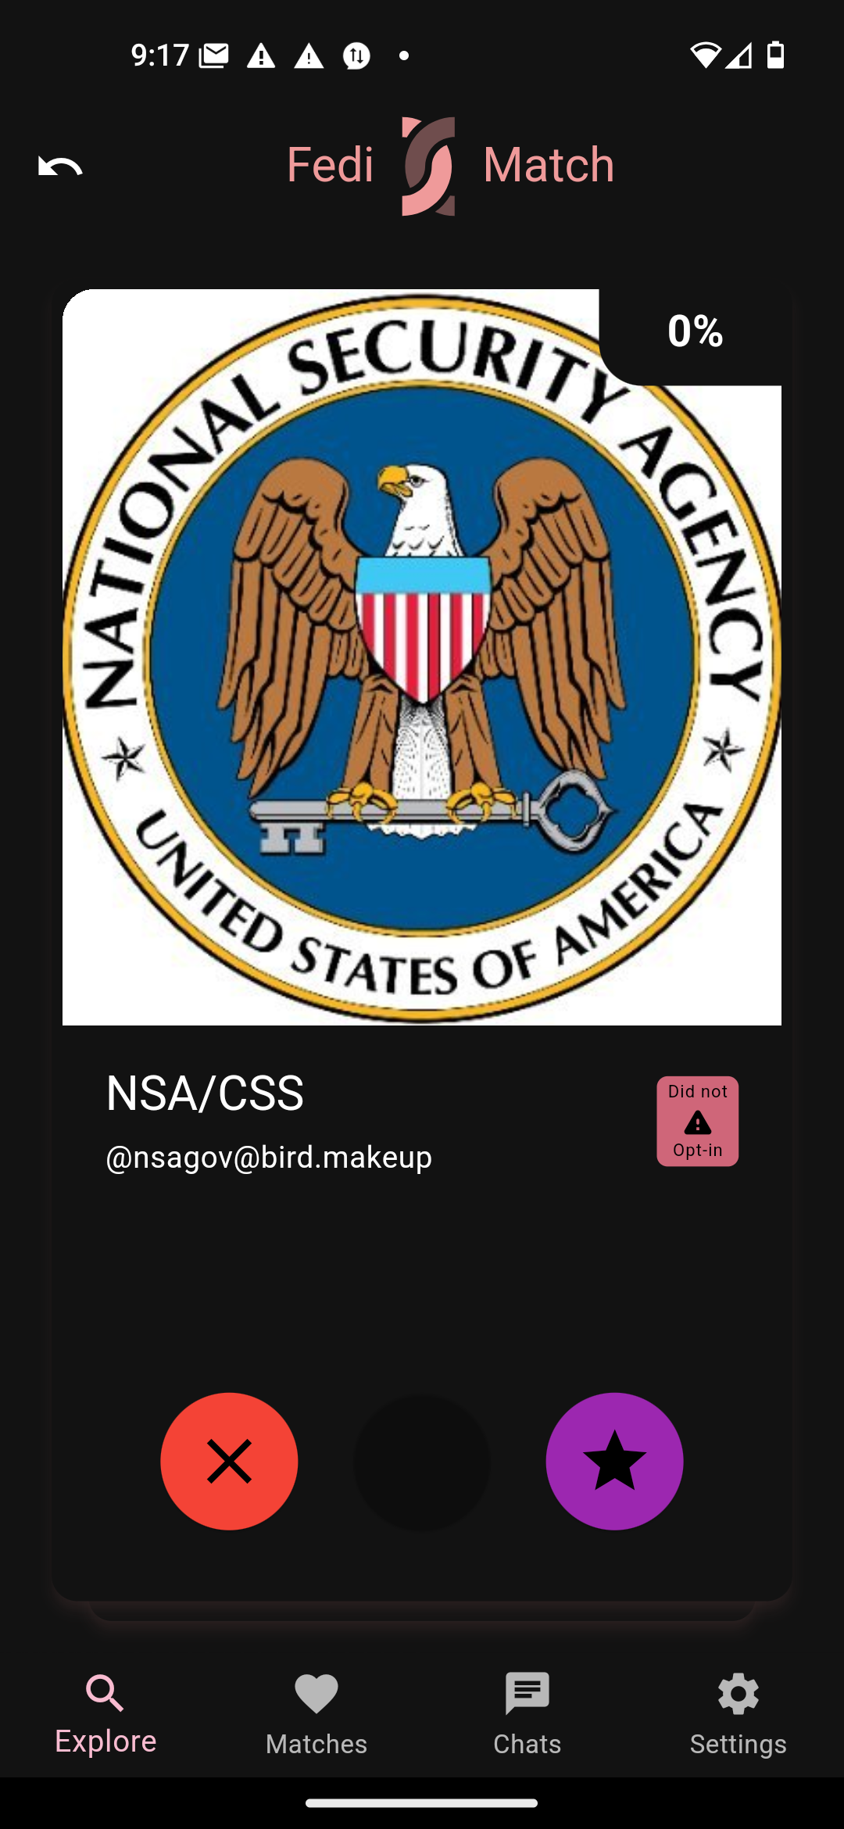
Task: Open the Explore tab
Action: pos(105,1713)
